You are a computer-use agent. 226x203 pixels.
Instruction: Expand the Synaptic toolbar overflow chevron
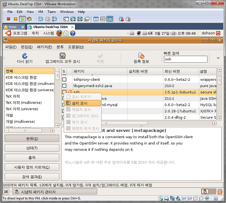tap(218, 58)
